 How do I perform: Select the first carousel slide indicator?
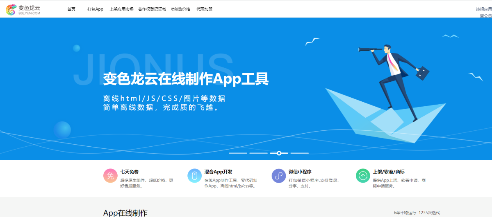(x=238, y=153)
